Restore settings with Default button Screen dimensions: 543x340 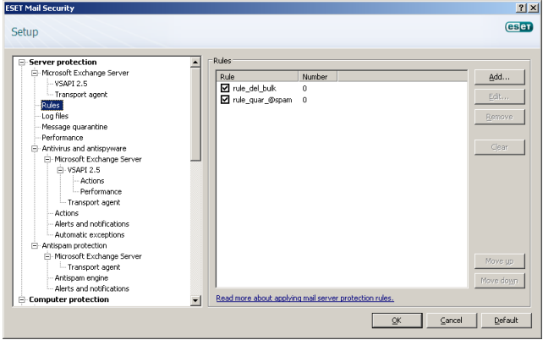(506, 321)
